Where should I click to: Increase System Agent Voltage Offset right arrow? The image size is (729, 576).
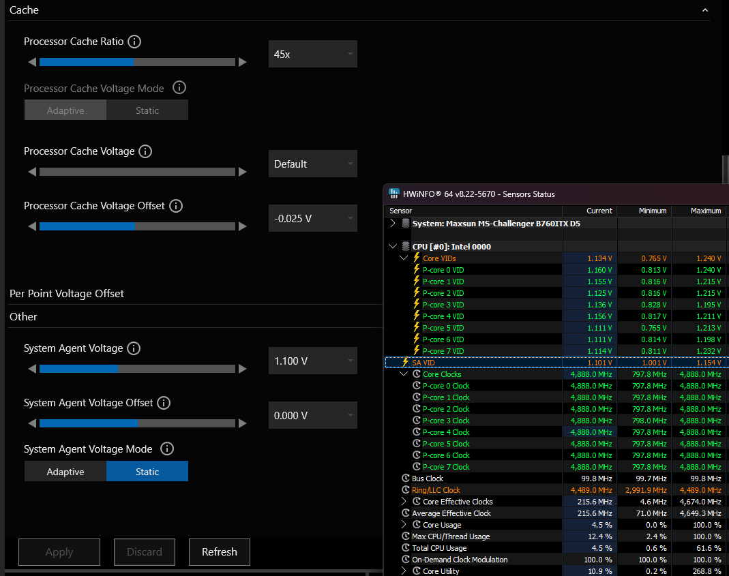point(242,423)
